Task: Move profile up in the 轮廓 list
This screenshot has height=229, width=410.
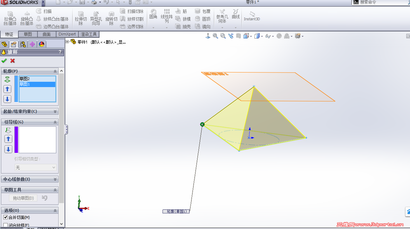Action: 7,89
